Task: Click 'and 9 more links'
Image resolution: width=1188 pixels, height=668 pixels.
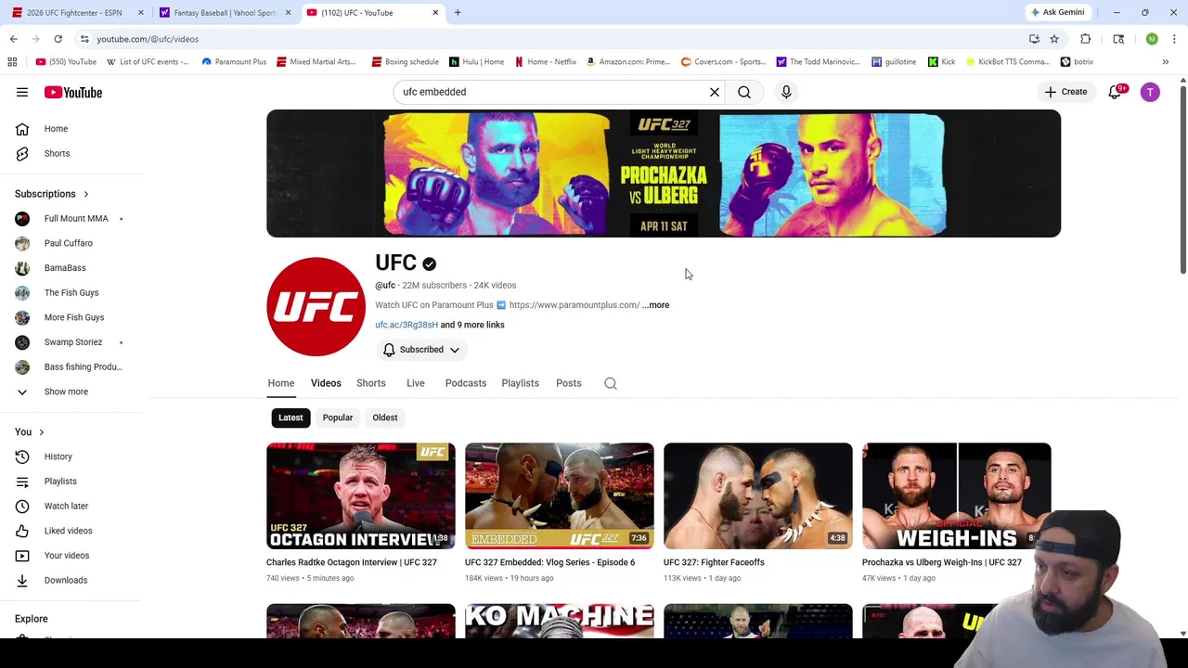Action: coord(472,325)
